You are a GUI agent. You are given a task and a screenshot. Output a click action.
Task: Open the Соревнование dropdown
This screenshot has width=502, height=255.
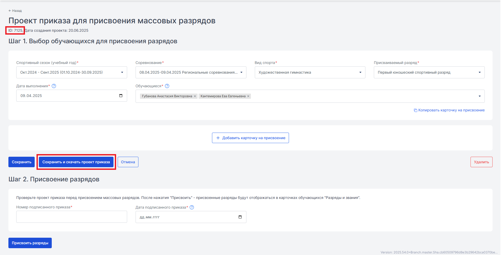tap(191, 72)
